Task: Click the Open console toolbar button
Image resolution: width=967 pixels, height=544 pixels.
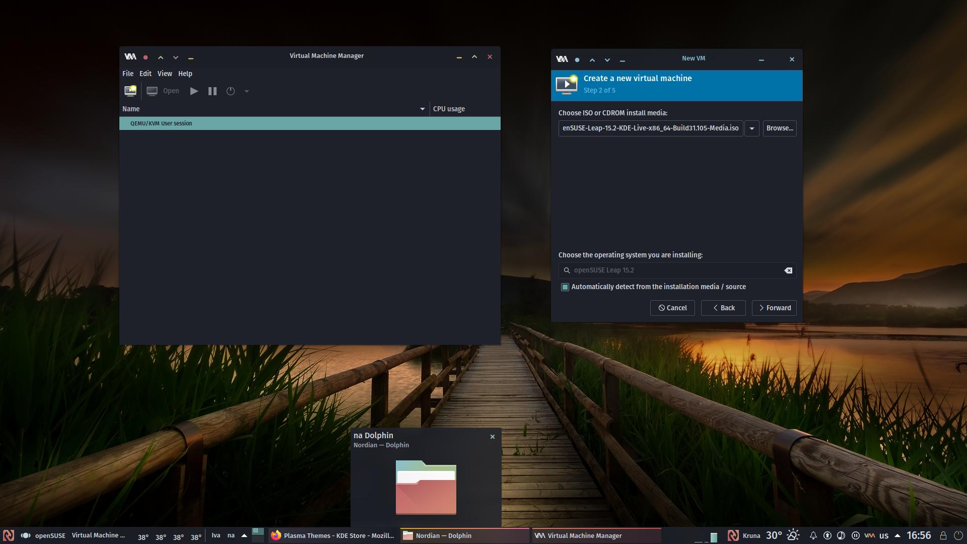Action: point(163,91)
